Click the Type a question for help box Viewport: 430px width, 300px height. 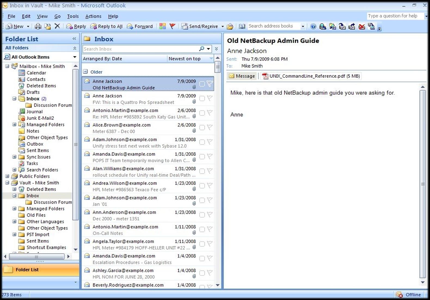coord(395,16)
